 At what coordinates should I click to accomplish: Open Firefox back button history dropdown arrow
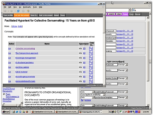pos(8,11)
